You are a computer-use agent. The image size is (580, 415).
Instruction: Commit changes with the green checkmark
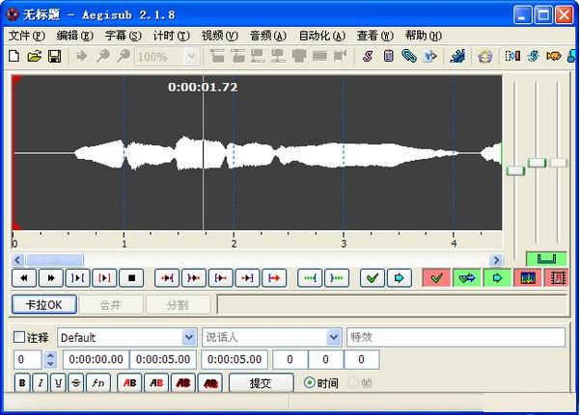point(373,278)
